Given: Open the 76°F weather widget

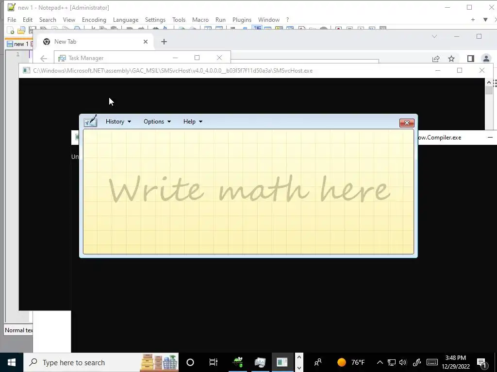Looking at the screenshot, I should [351, 362].
